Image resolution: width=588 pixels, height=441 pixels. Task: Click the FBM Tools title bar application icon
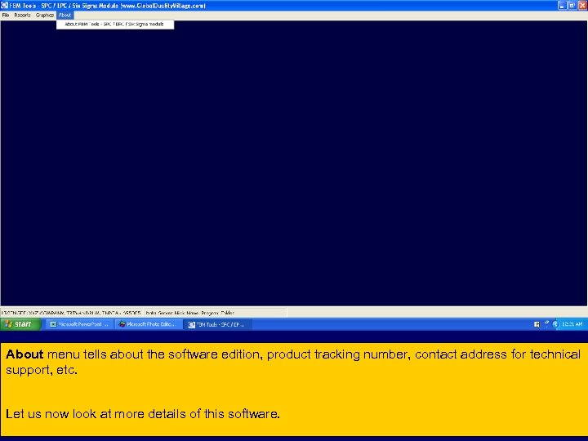point(5,6)
